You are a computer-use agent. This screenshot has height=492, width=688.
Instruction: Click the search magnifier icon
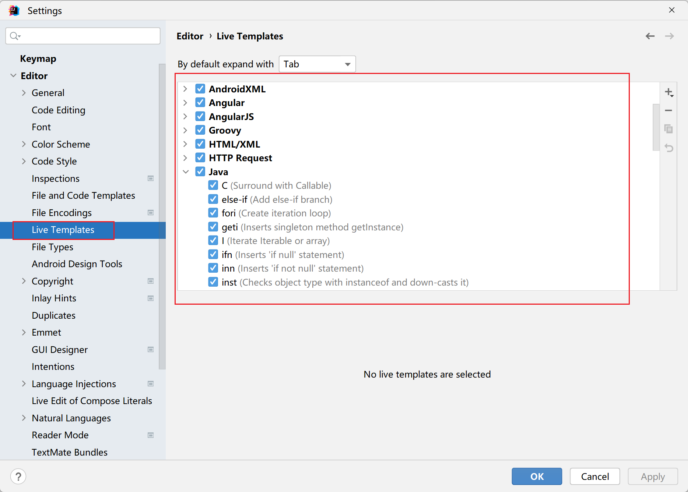click(15, 36)
